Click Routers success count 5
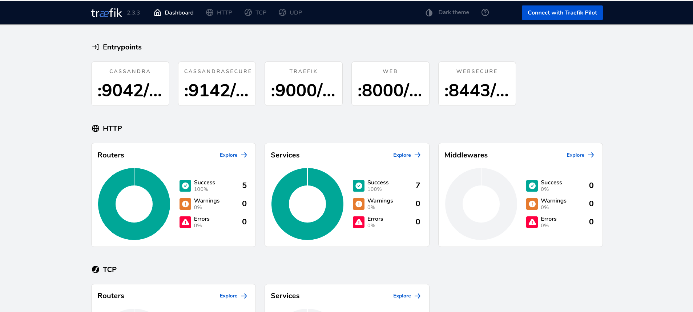Image resolution: width=693 pixels, height=312 pixels. (x=244, y=185)
